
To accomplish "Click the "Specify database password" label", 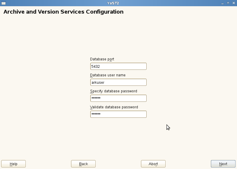I will [113, 91].
